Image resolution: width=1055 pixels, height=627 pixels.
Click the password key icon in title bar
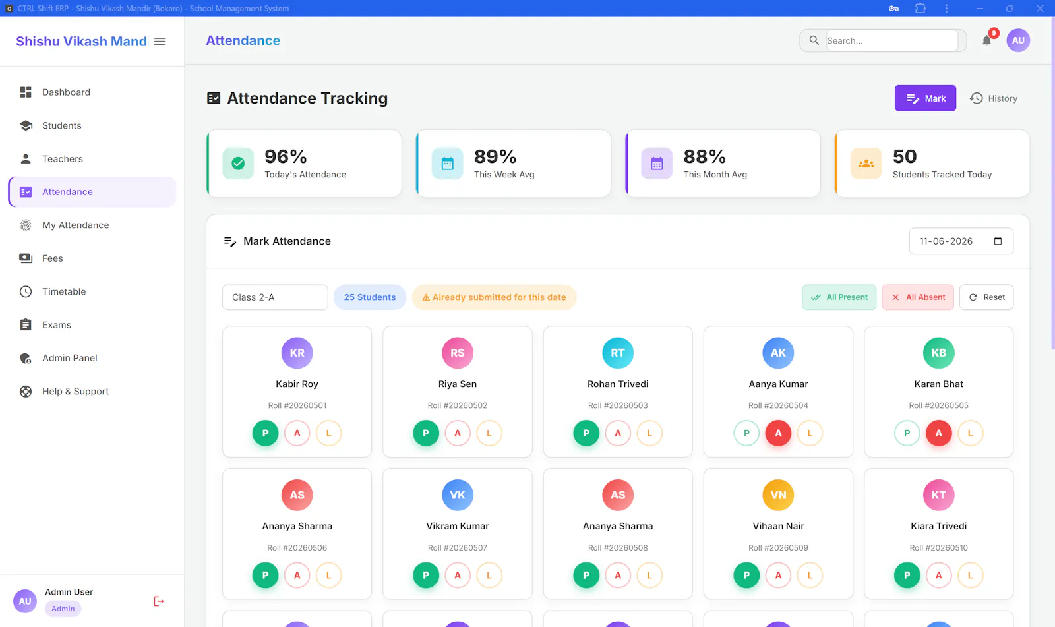893,9
